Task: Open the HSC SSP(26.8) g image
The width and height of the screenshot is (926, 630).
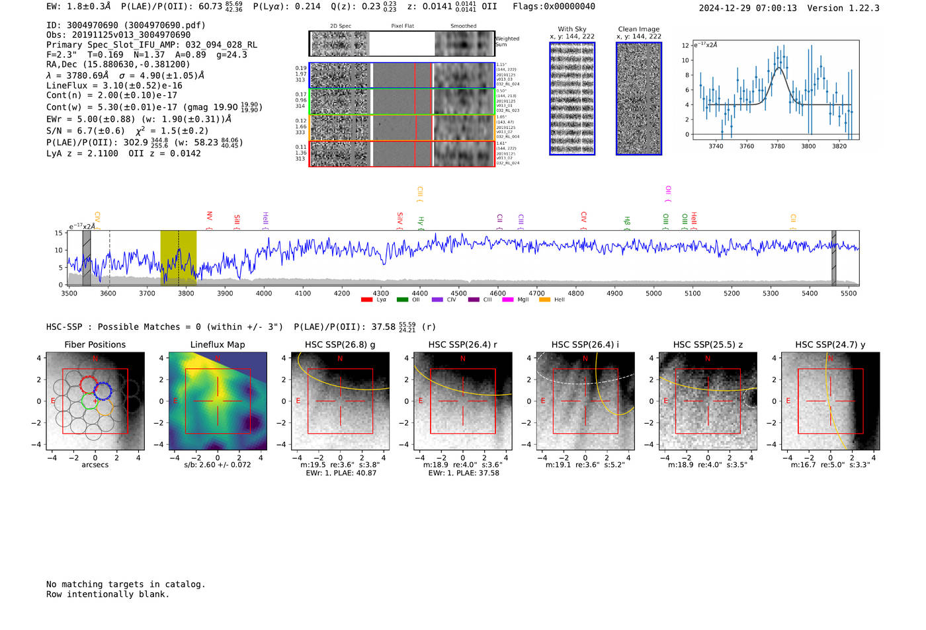Action: [x=340, y=401]
